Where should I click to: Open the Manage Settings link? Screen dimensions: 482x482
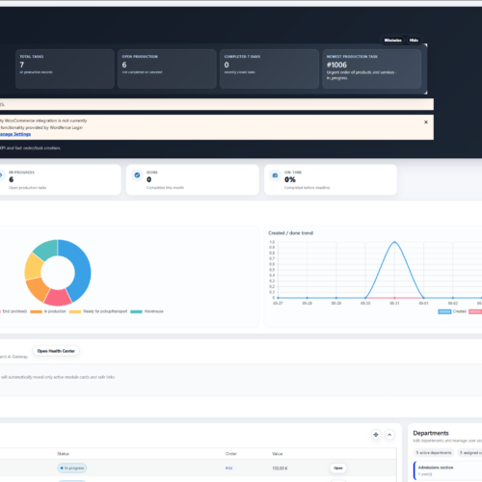point(15,134)
